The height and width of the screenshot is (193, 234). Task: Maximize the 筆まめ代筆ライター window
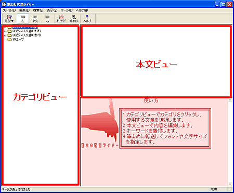tap(224, 4)
